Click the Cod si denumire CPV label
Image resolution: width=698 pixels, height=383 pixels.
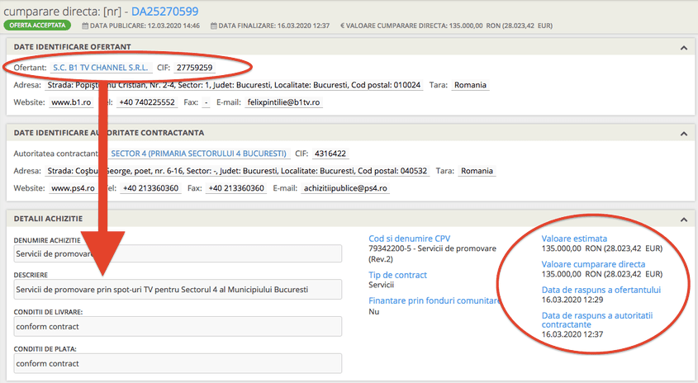[410, 239]
